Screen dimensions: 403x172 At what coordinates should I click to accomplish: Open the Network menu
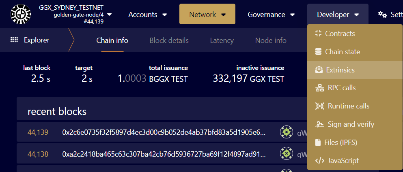207,14
